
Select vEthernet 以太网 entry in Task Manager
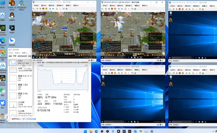(20, 113)
